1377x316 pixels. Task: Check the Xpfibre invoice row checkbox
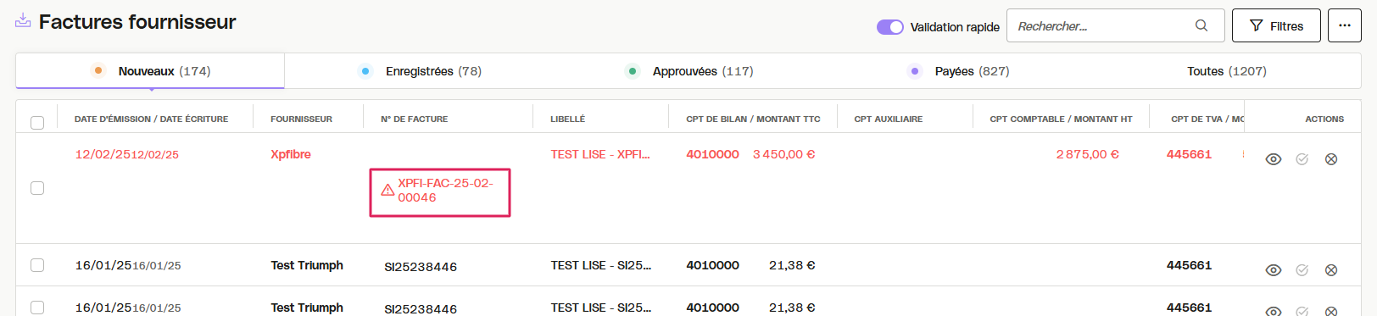tap(37, 188)
